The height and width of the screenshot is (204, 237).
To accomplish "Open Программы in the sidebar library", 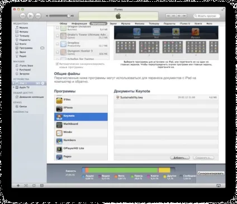I will (26, 48).
